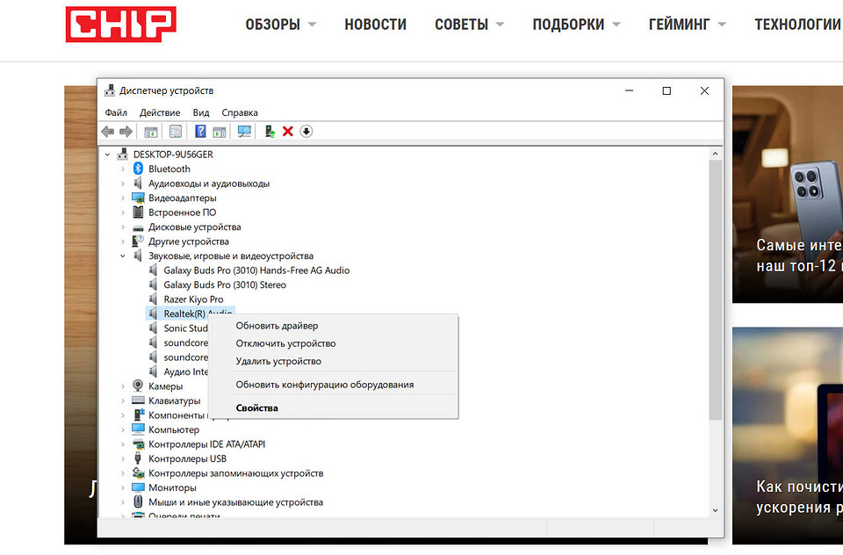This screenshot has width=843, height=555.
Task: Select the Bluetooth device category
Action: tap(169, 169)
